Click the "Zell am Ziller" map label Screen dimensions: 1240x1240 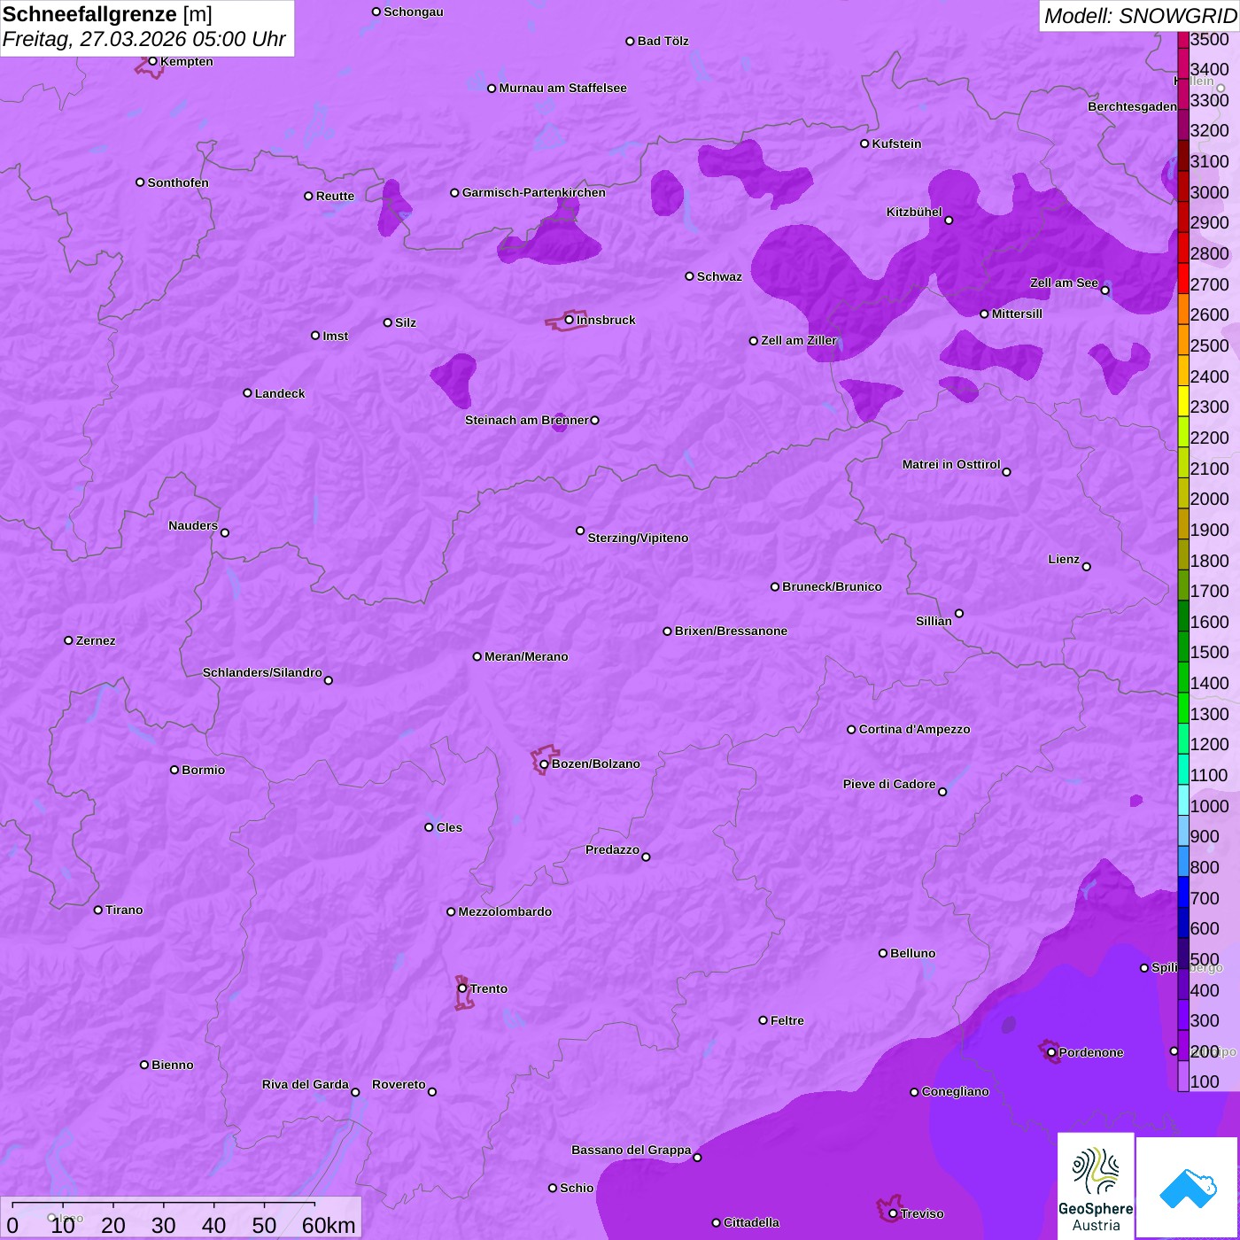click(x=799, y=340)
